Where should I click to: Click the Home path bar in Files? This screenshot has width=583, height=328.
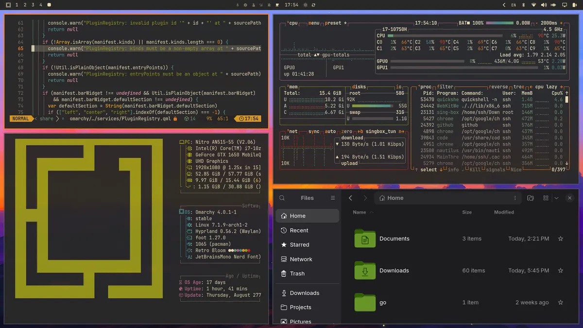coord(448,198)
